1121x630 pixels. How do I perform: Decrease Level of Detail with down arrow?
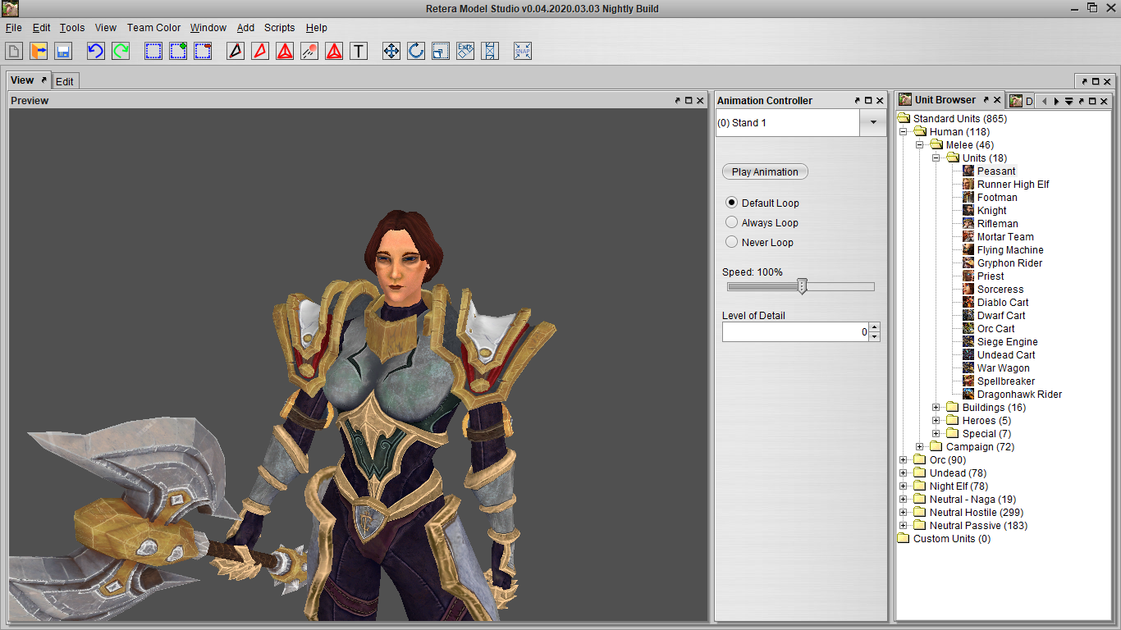tap(874, 336)
